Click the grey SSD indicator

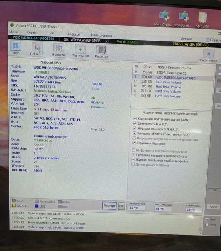(14, 200)
